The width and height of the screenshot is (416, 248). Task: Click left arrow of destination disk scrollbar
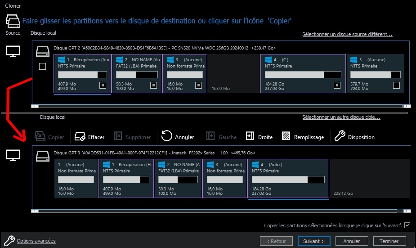(35, 211)
